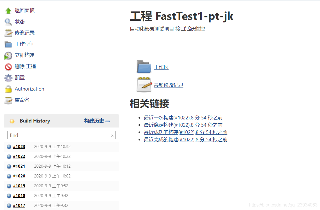
Task: Click the red prohibited delete project icon
Action: (8, 67)
